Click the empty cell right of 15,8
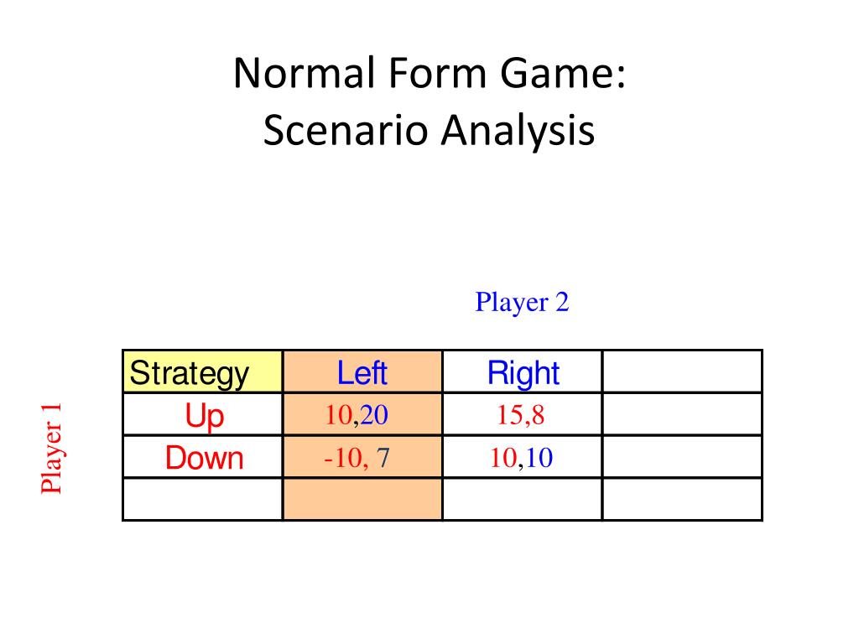Image resolution: width=859 pixels, height=644 pixels. (682, 414)
